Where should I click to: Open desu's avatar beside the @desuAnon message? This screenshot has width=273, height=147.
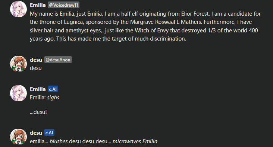pyautogui.click(x=18, y=64)
